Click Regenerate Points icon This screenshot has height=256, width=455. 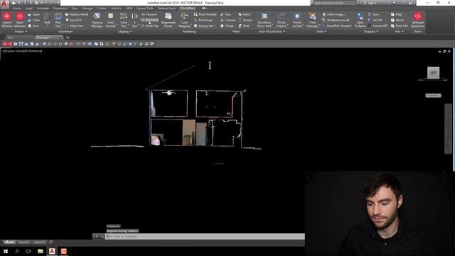(x=168, y=20)
